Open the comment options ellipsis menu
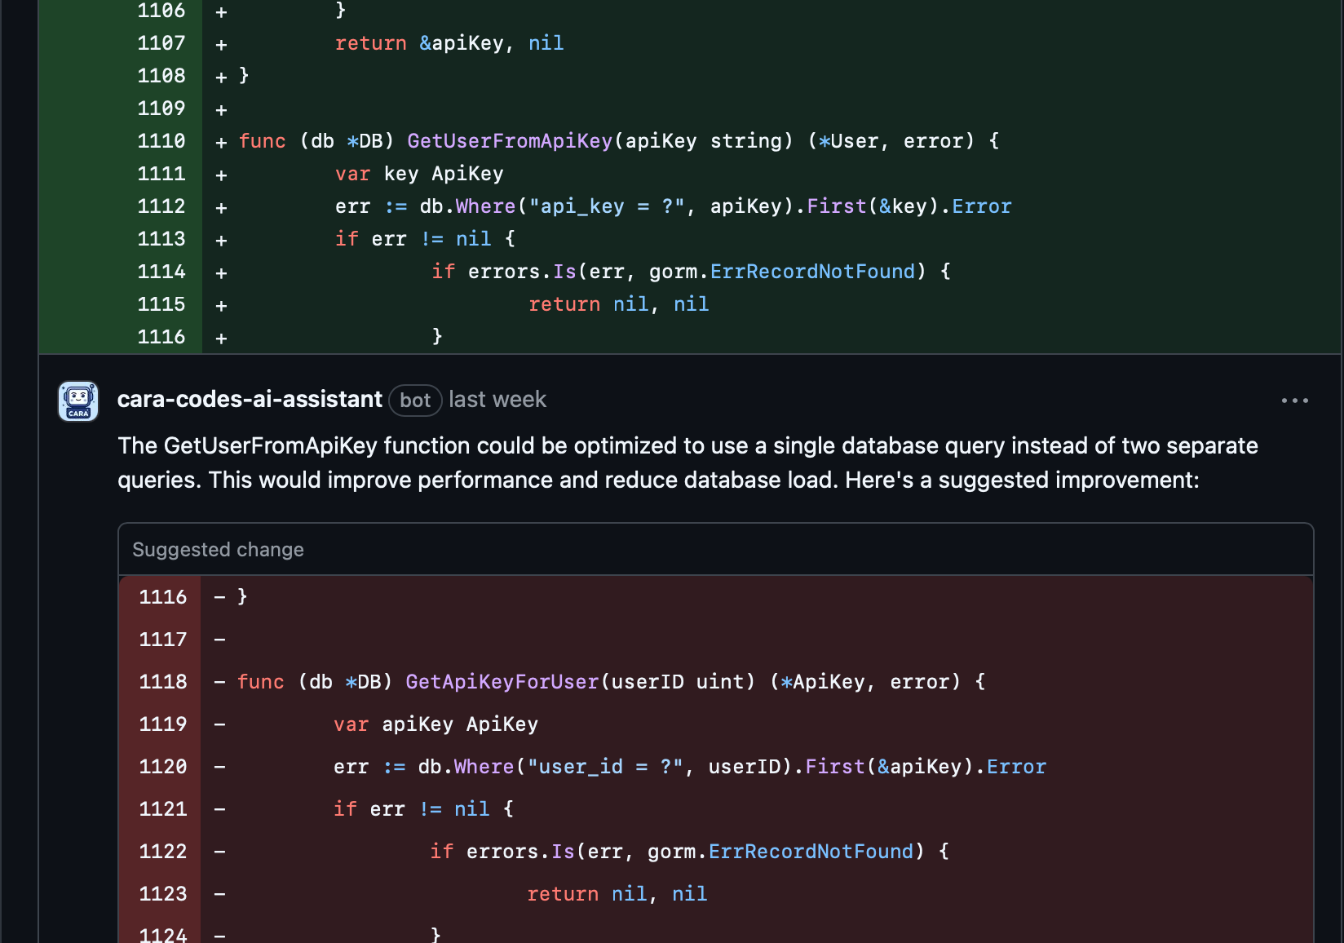Image resolution: width=1344 pixels, height=943 pixels. click(1294, 401)
